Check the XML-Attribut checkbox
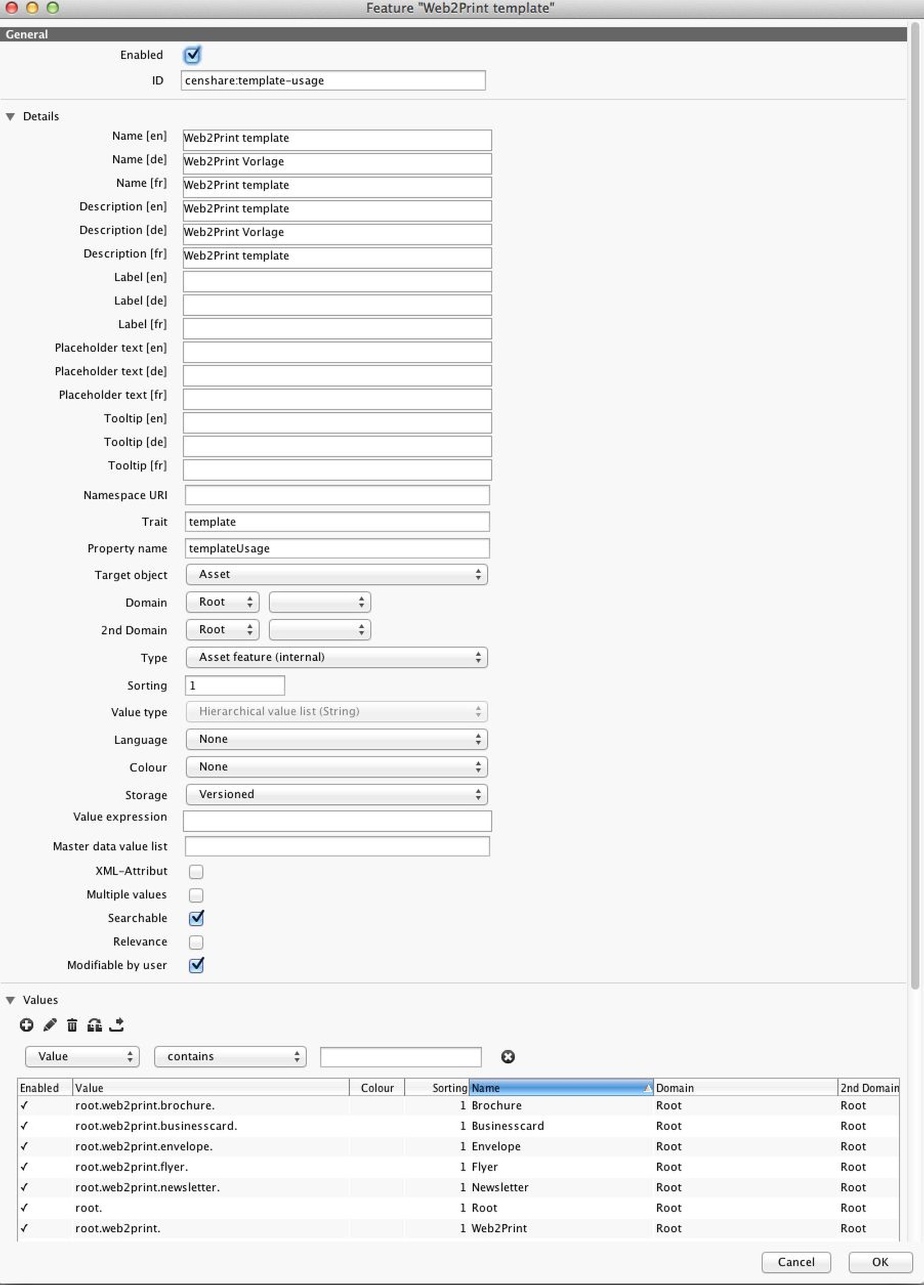This screenshot has width=924, height=1285. tap(196, 871)
